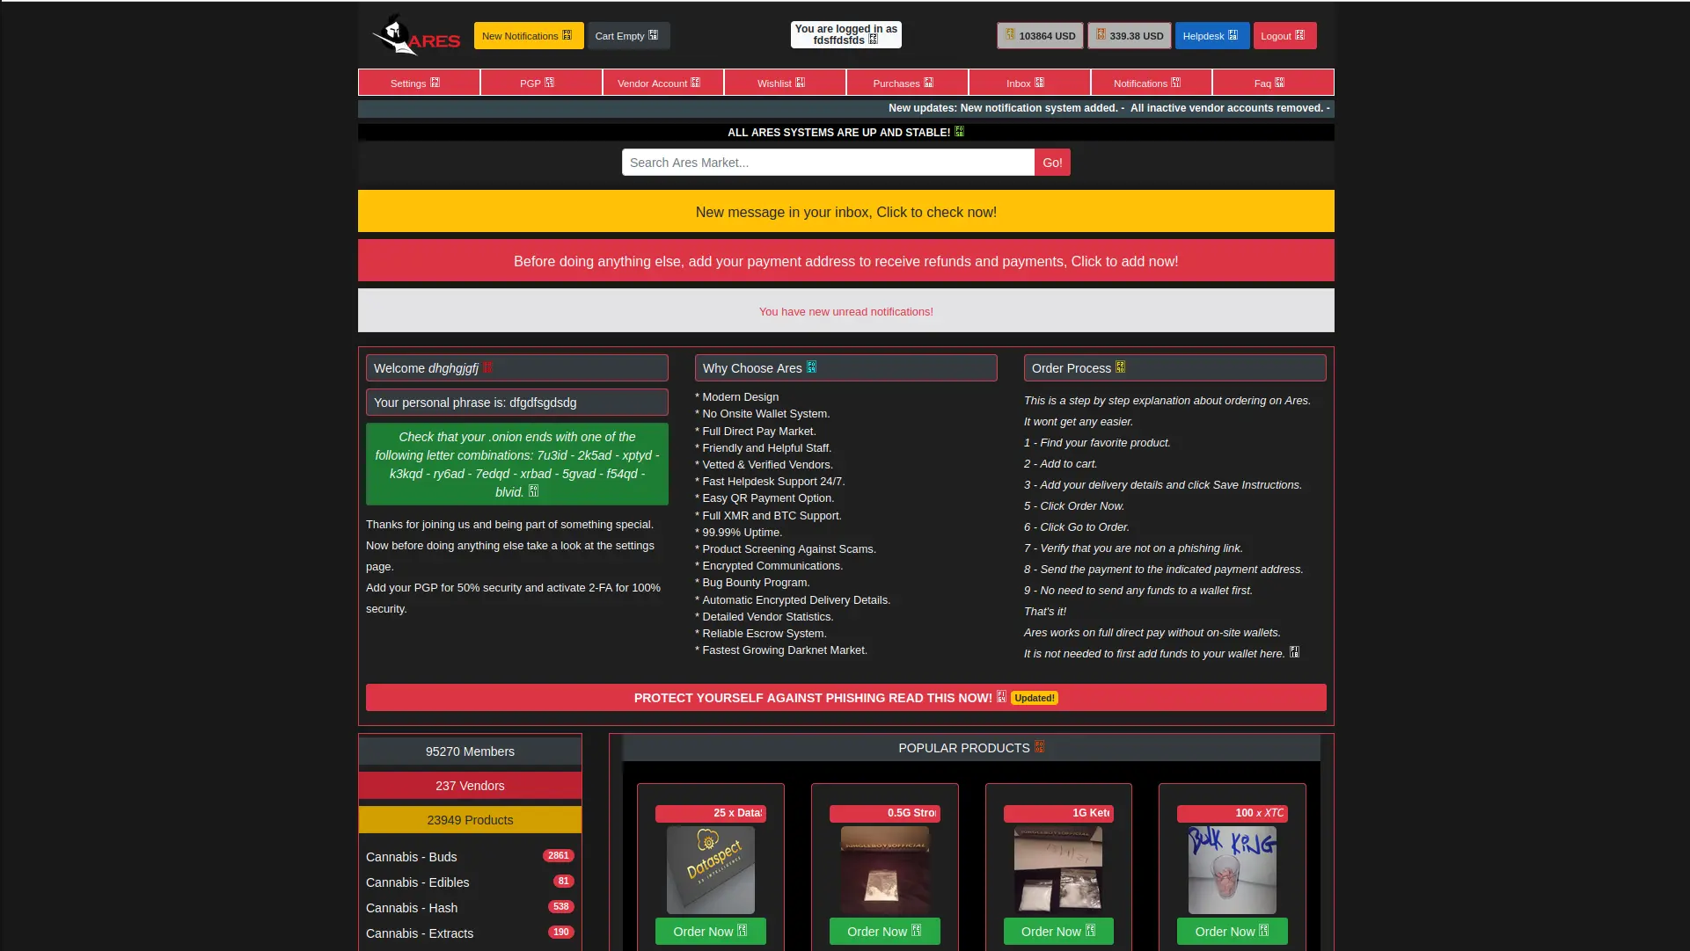
Task: Click Go! to search the market
Action: pos(1051,162)
